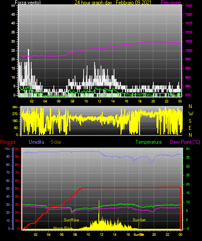Click the Temperatura legend label

(149, 142)
